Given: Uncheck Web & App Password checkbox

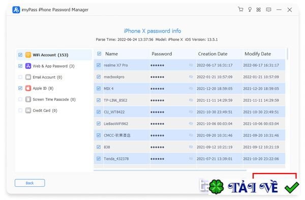Looking at the screenshot, I should tap(20, 66).
